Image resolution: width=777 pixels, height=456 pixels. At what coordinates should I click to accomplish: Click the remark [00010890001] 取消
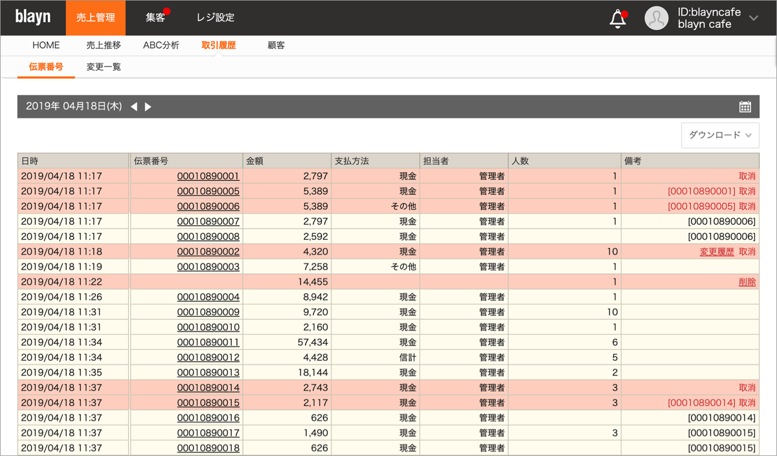[712, 191]
